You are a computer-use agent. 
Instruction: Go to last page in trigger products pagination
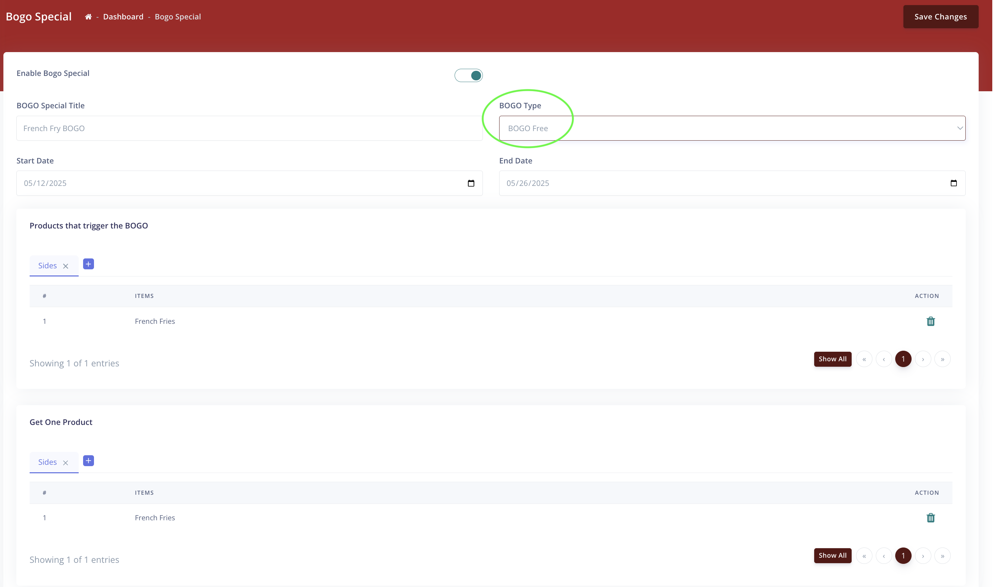pos(943,359)
